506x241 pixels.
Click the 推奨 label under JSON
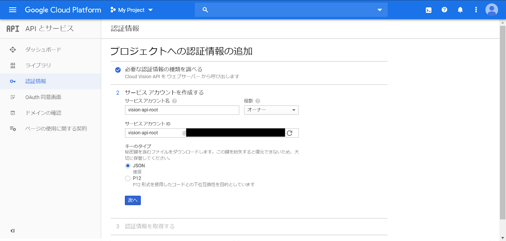pyautogui.click(x=137, y=172)
